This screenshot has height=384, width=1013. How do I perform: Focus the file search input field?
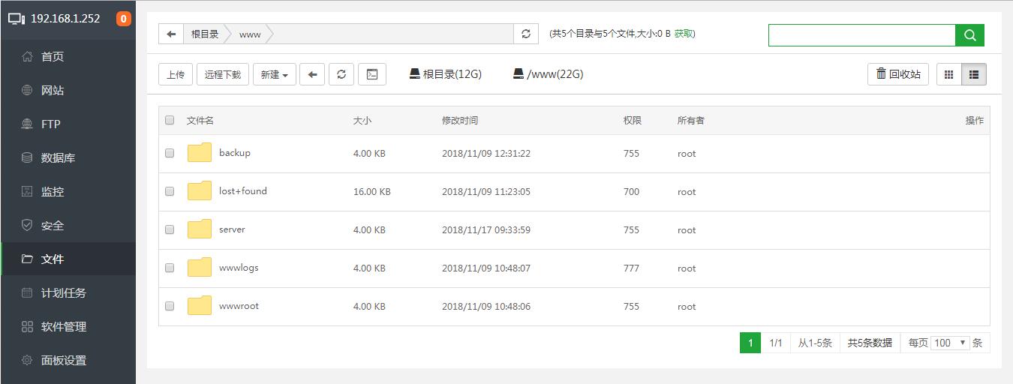(861, 34)
